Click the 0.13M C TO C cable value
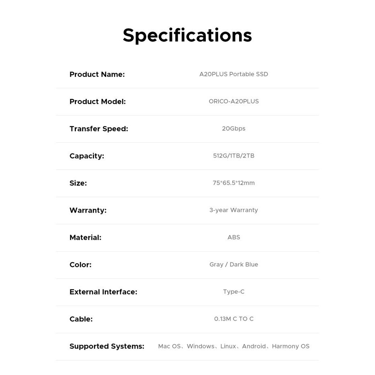Screen dimensions: 375x375 (x=234, y=319)
